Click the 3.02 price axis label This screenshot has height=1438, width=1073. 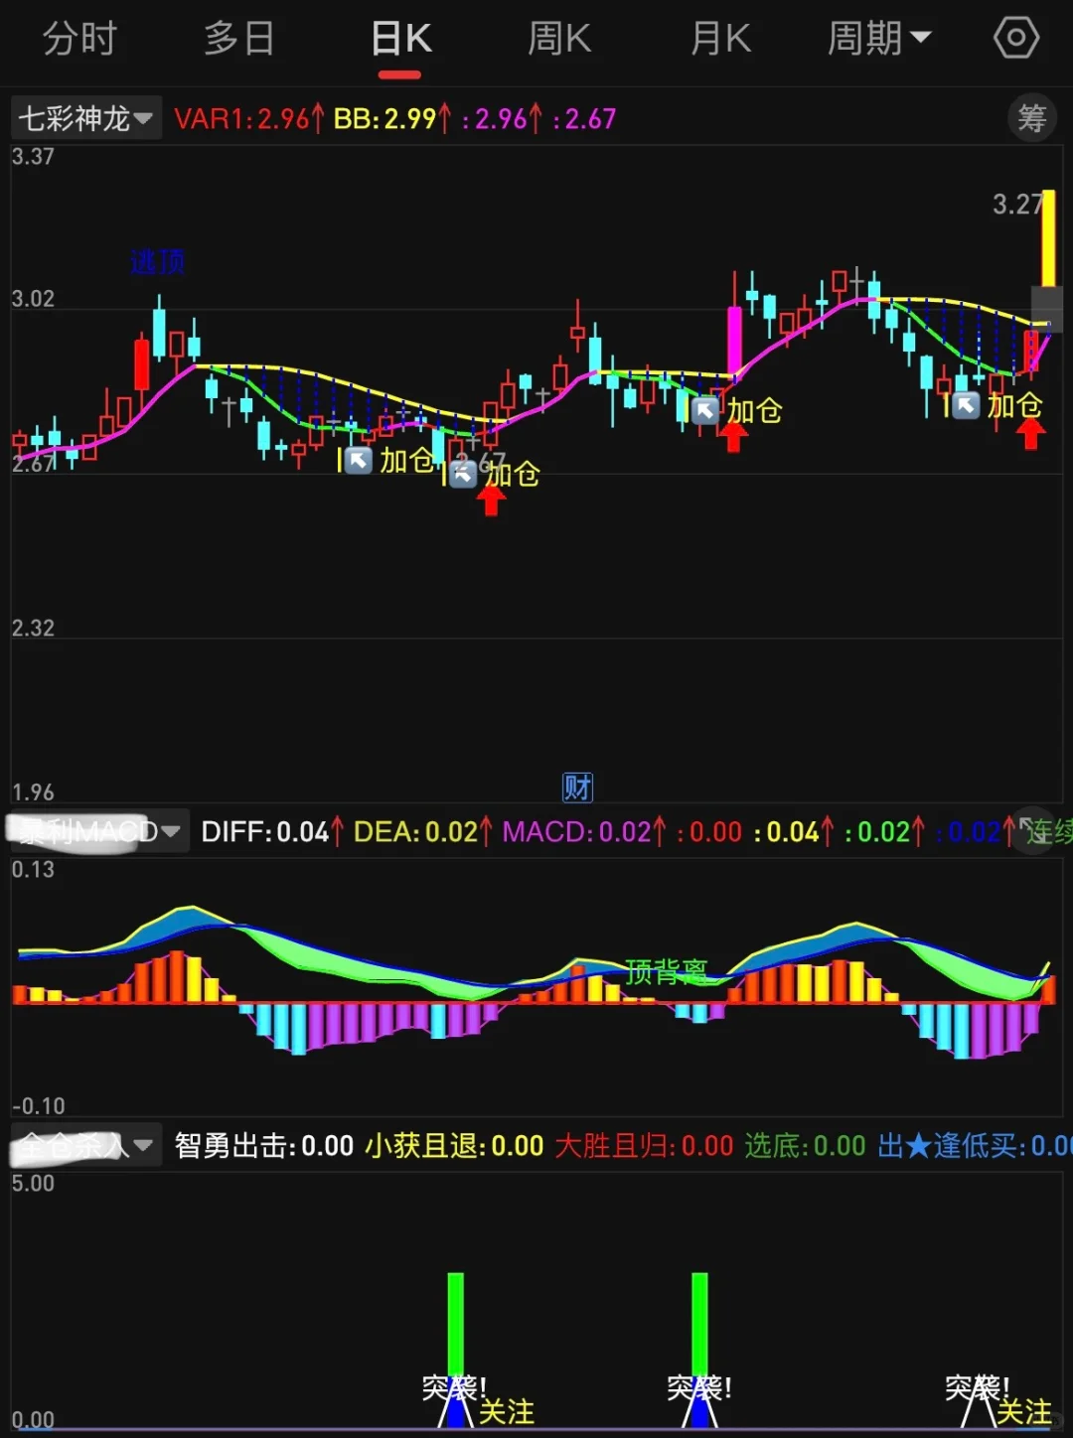(x=33, y=299)
